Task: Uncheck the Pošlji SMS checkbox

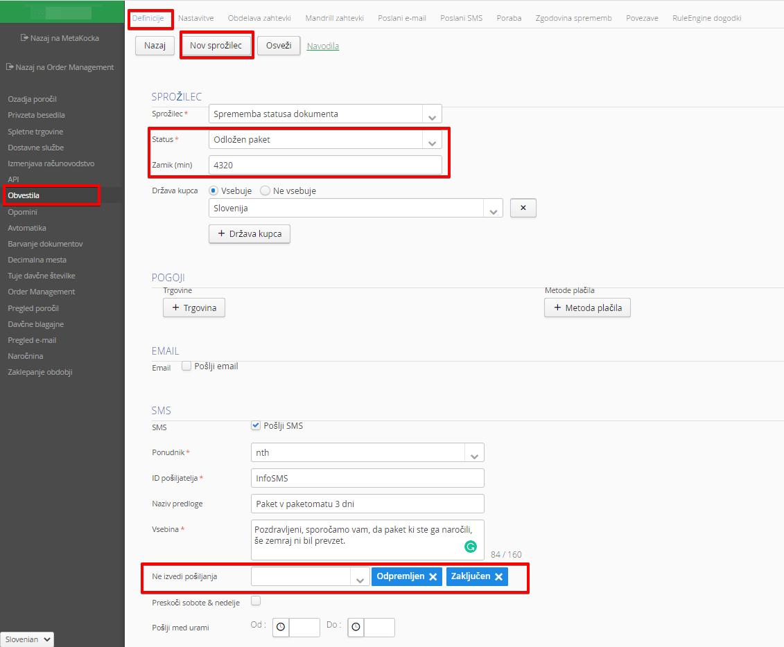Action: (x=256, y=425)
